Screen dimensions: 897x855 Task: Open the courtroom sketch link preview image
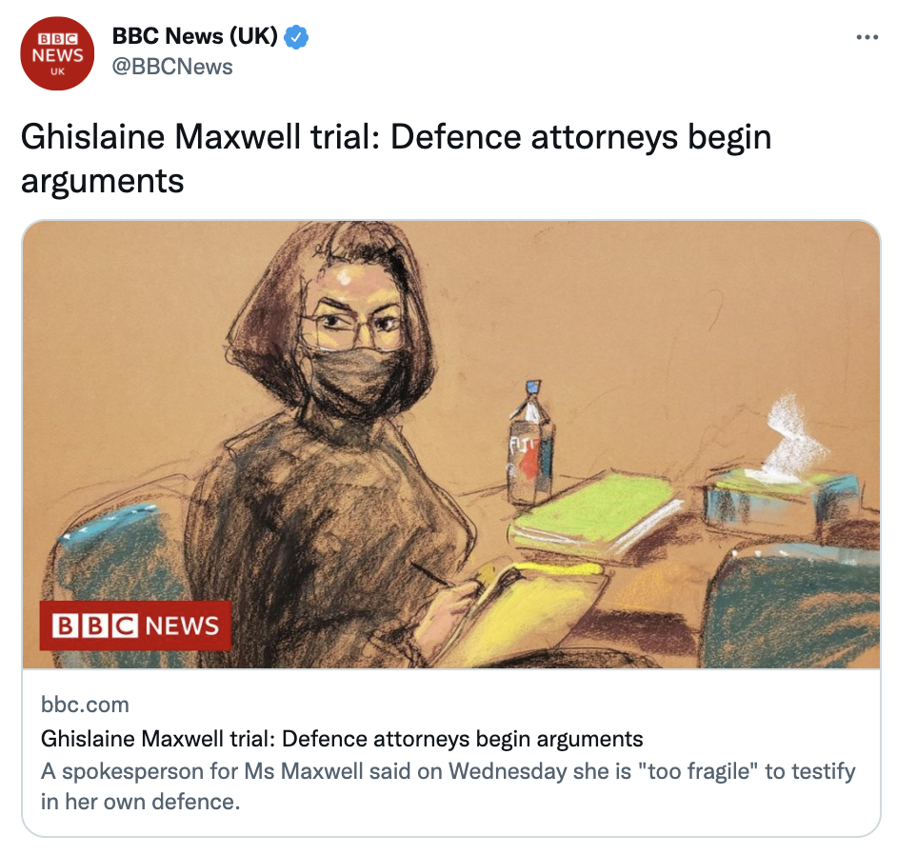451,445
